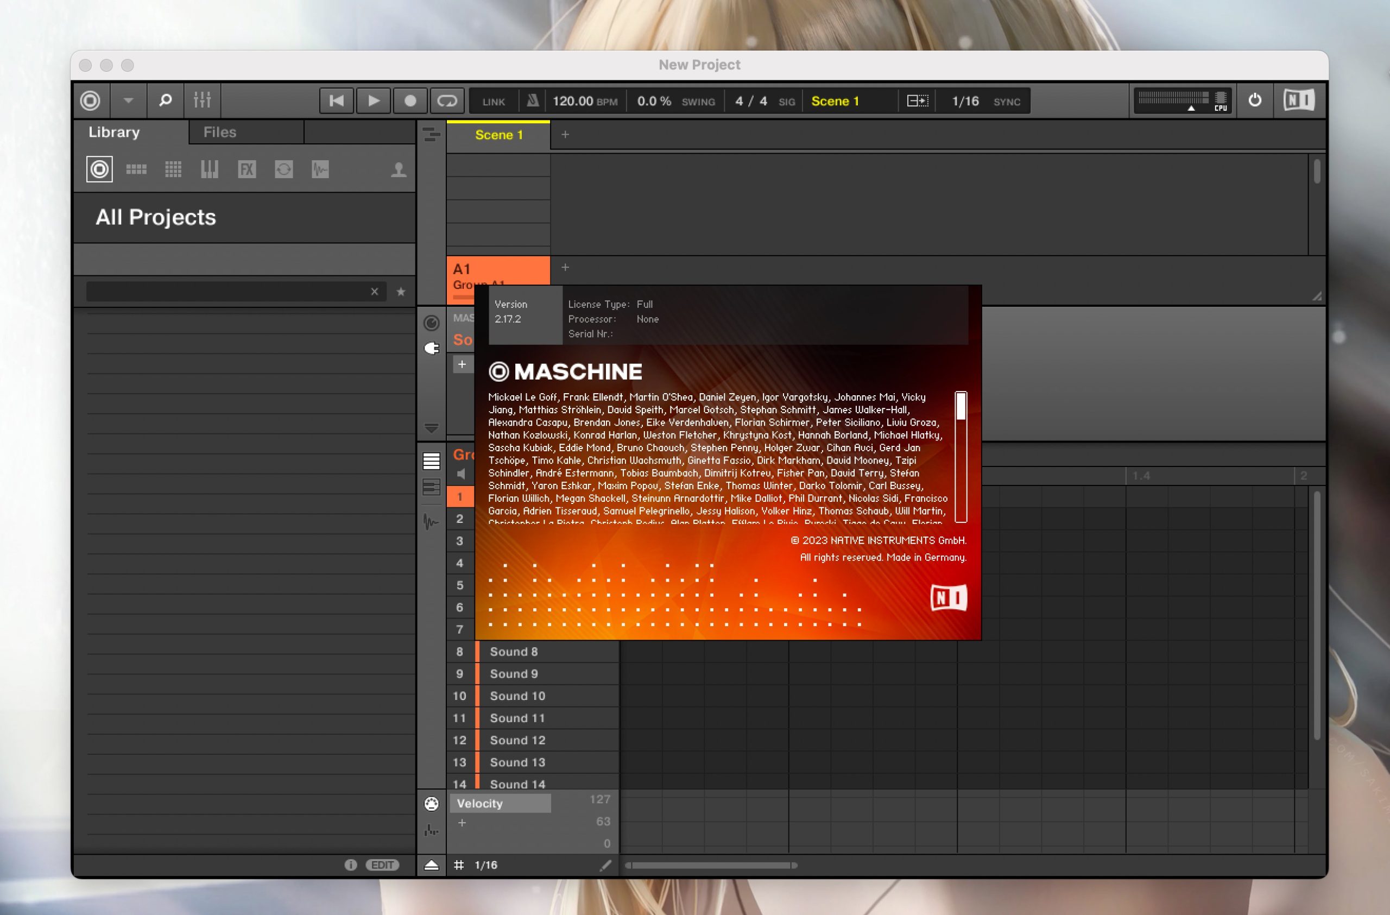Image resolution: width=1390 pixels, height=915 pixels.
Task: Show browser info with the i icon
Action: (x=350, y=865)
